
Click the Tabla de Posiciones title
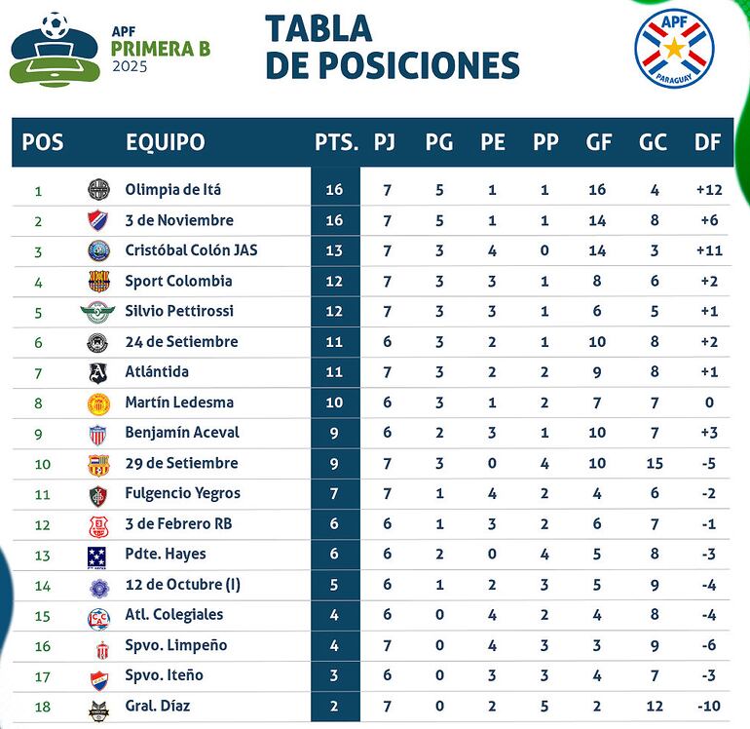pyautogui.click(x=392, y=47)
